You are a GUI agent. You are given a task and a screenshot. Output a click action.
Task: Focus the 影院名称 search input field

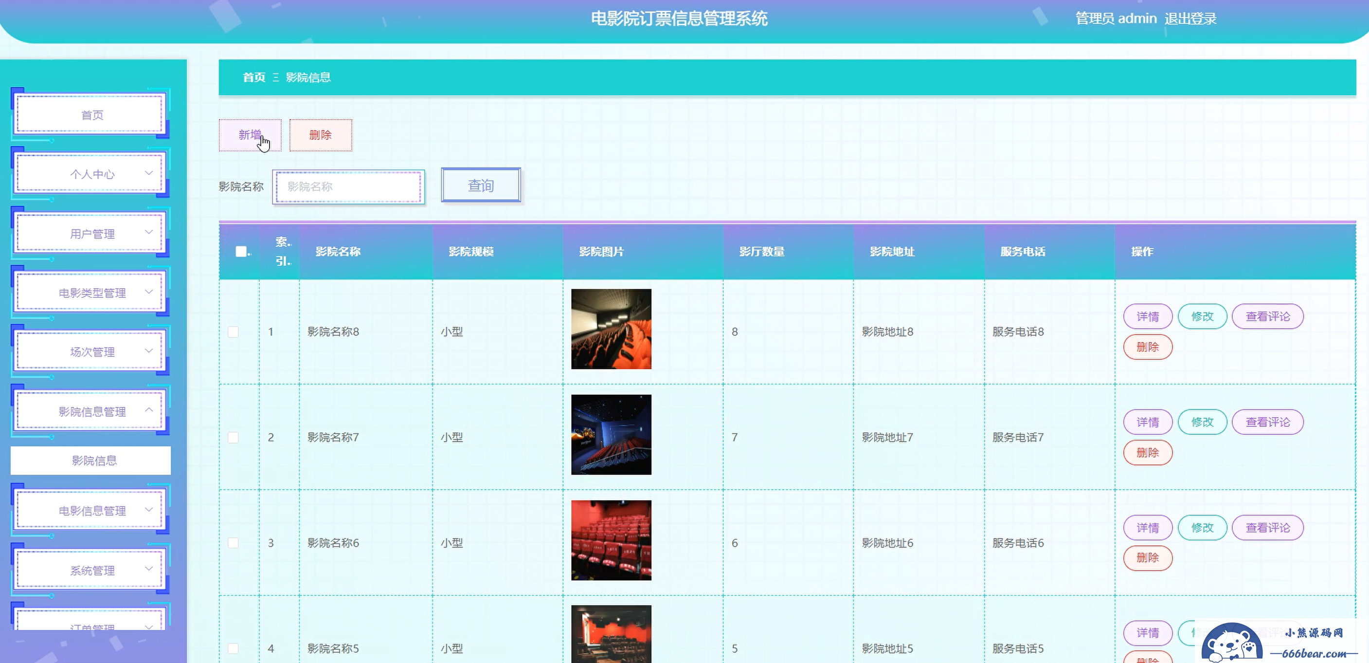tap(349, 186)
